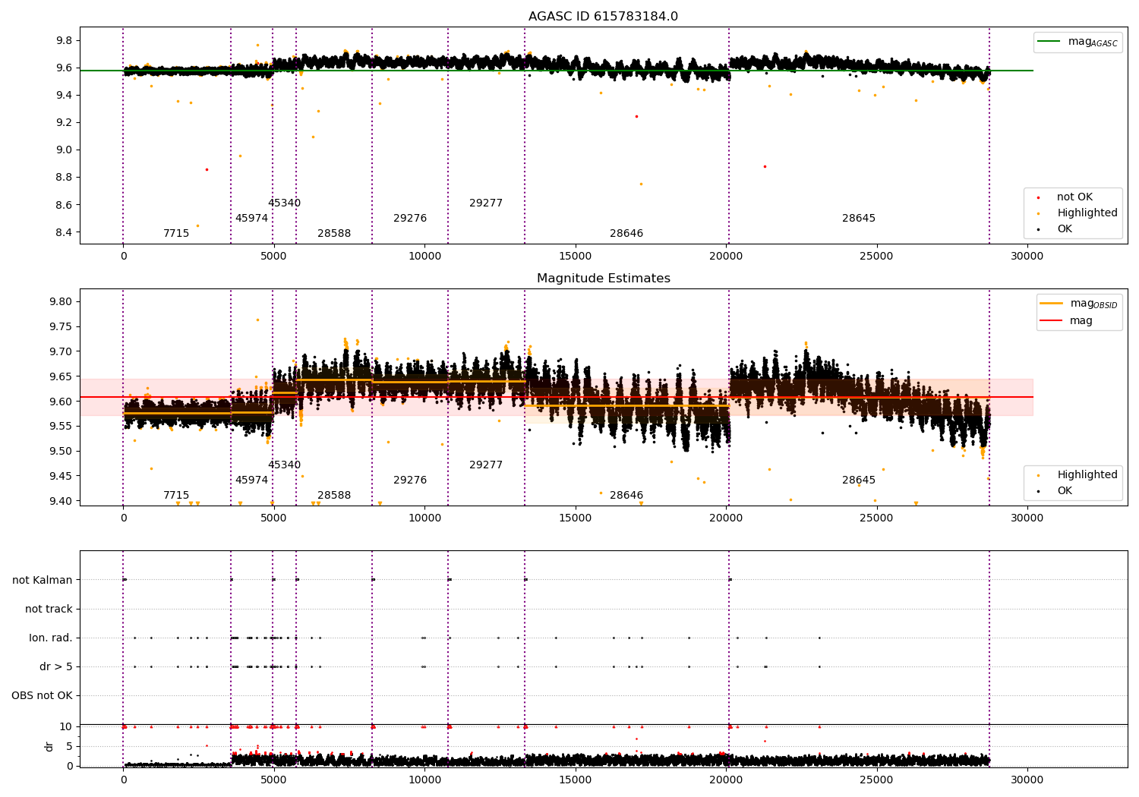
Task: Click OBSID label 29276 in top panel
Action: [410, 219]
